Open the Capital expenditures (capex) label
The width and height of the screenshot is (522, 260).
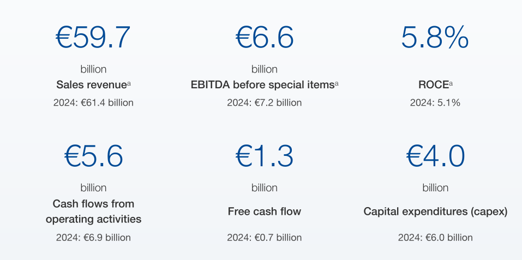click(x=435, y=211)
